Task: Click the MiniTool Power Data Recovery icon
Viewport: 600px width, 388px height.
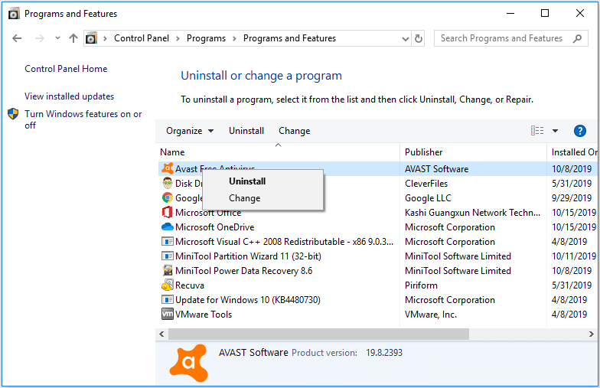Action: coord(167,271)
